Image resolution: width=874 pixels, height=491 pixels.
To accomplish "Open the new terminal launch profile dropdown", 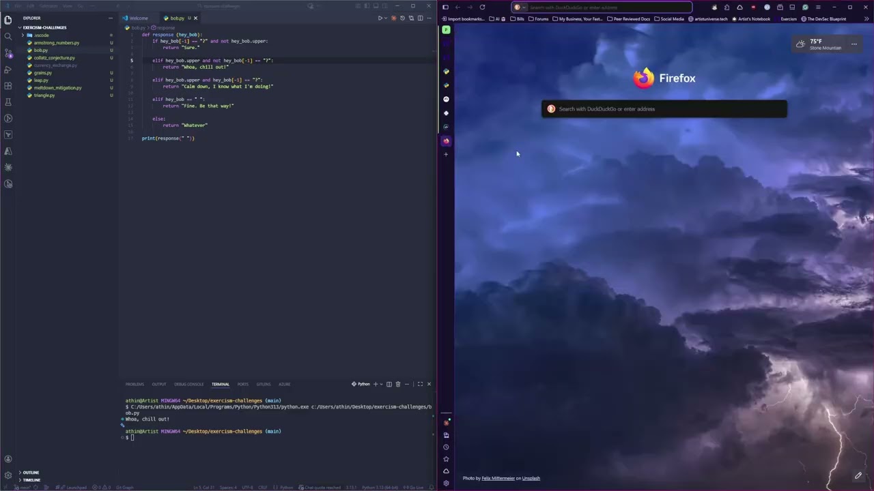I will pyautogui.click(x=380, y=384).
